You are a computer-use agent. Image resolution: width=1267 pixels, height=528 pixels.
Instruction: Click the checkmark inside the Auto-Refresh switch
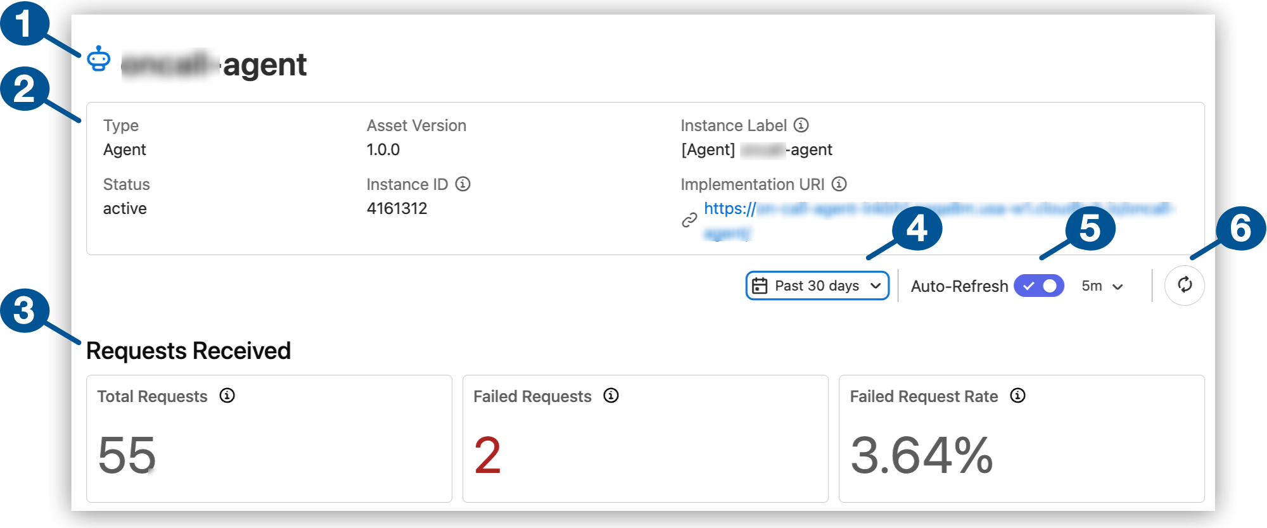[1028, 286]
